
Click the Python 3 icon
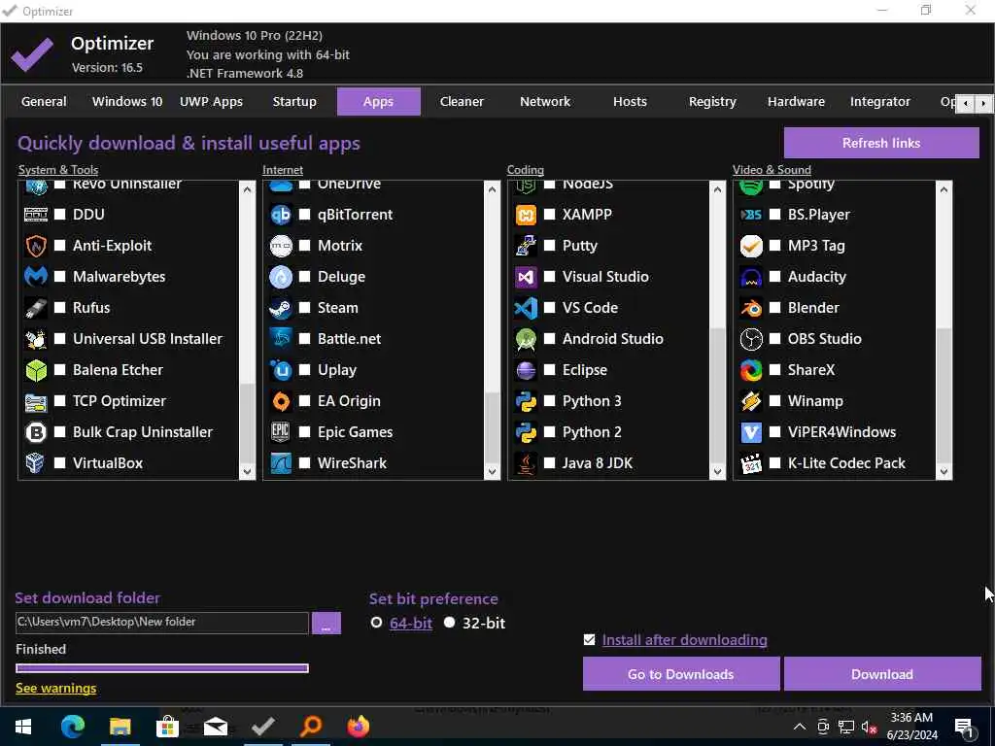pos(526,401)
